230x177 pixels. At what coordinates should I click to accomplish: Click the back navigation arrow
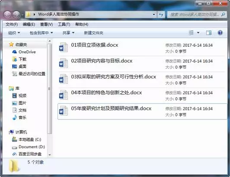coord(7,15)
